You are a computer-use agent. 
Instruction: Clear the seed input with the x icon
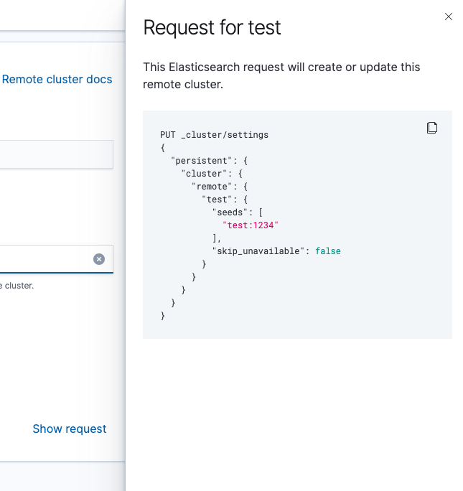[x=99, y=259]
